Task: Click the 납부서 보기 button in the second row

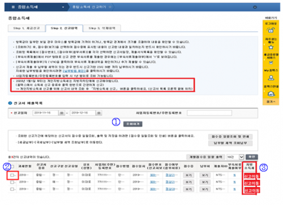Action: (205, 182)
